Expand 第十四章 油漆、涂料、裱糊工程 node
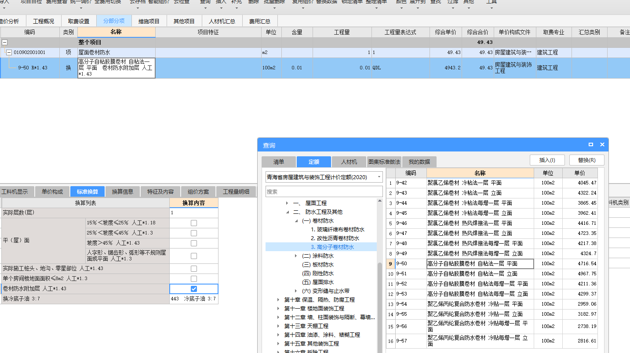This screenshot has height=353, width=630. point(278,335)
